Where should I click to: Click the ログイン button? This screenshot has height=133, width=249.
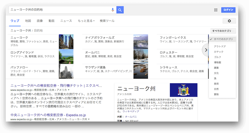(x=228, y=10)
